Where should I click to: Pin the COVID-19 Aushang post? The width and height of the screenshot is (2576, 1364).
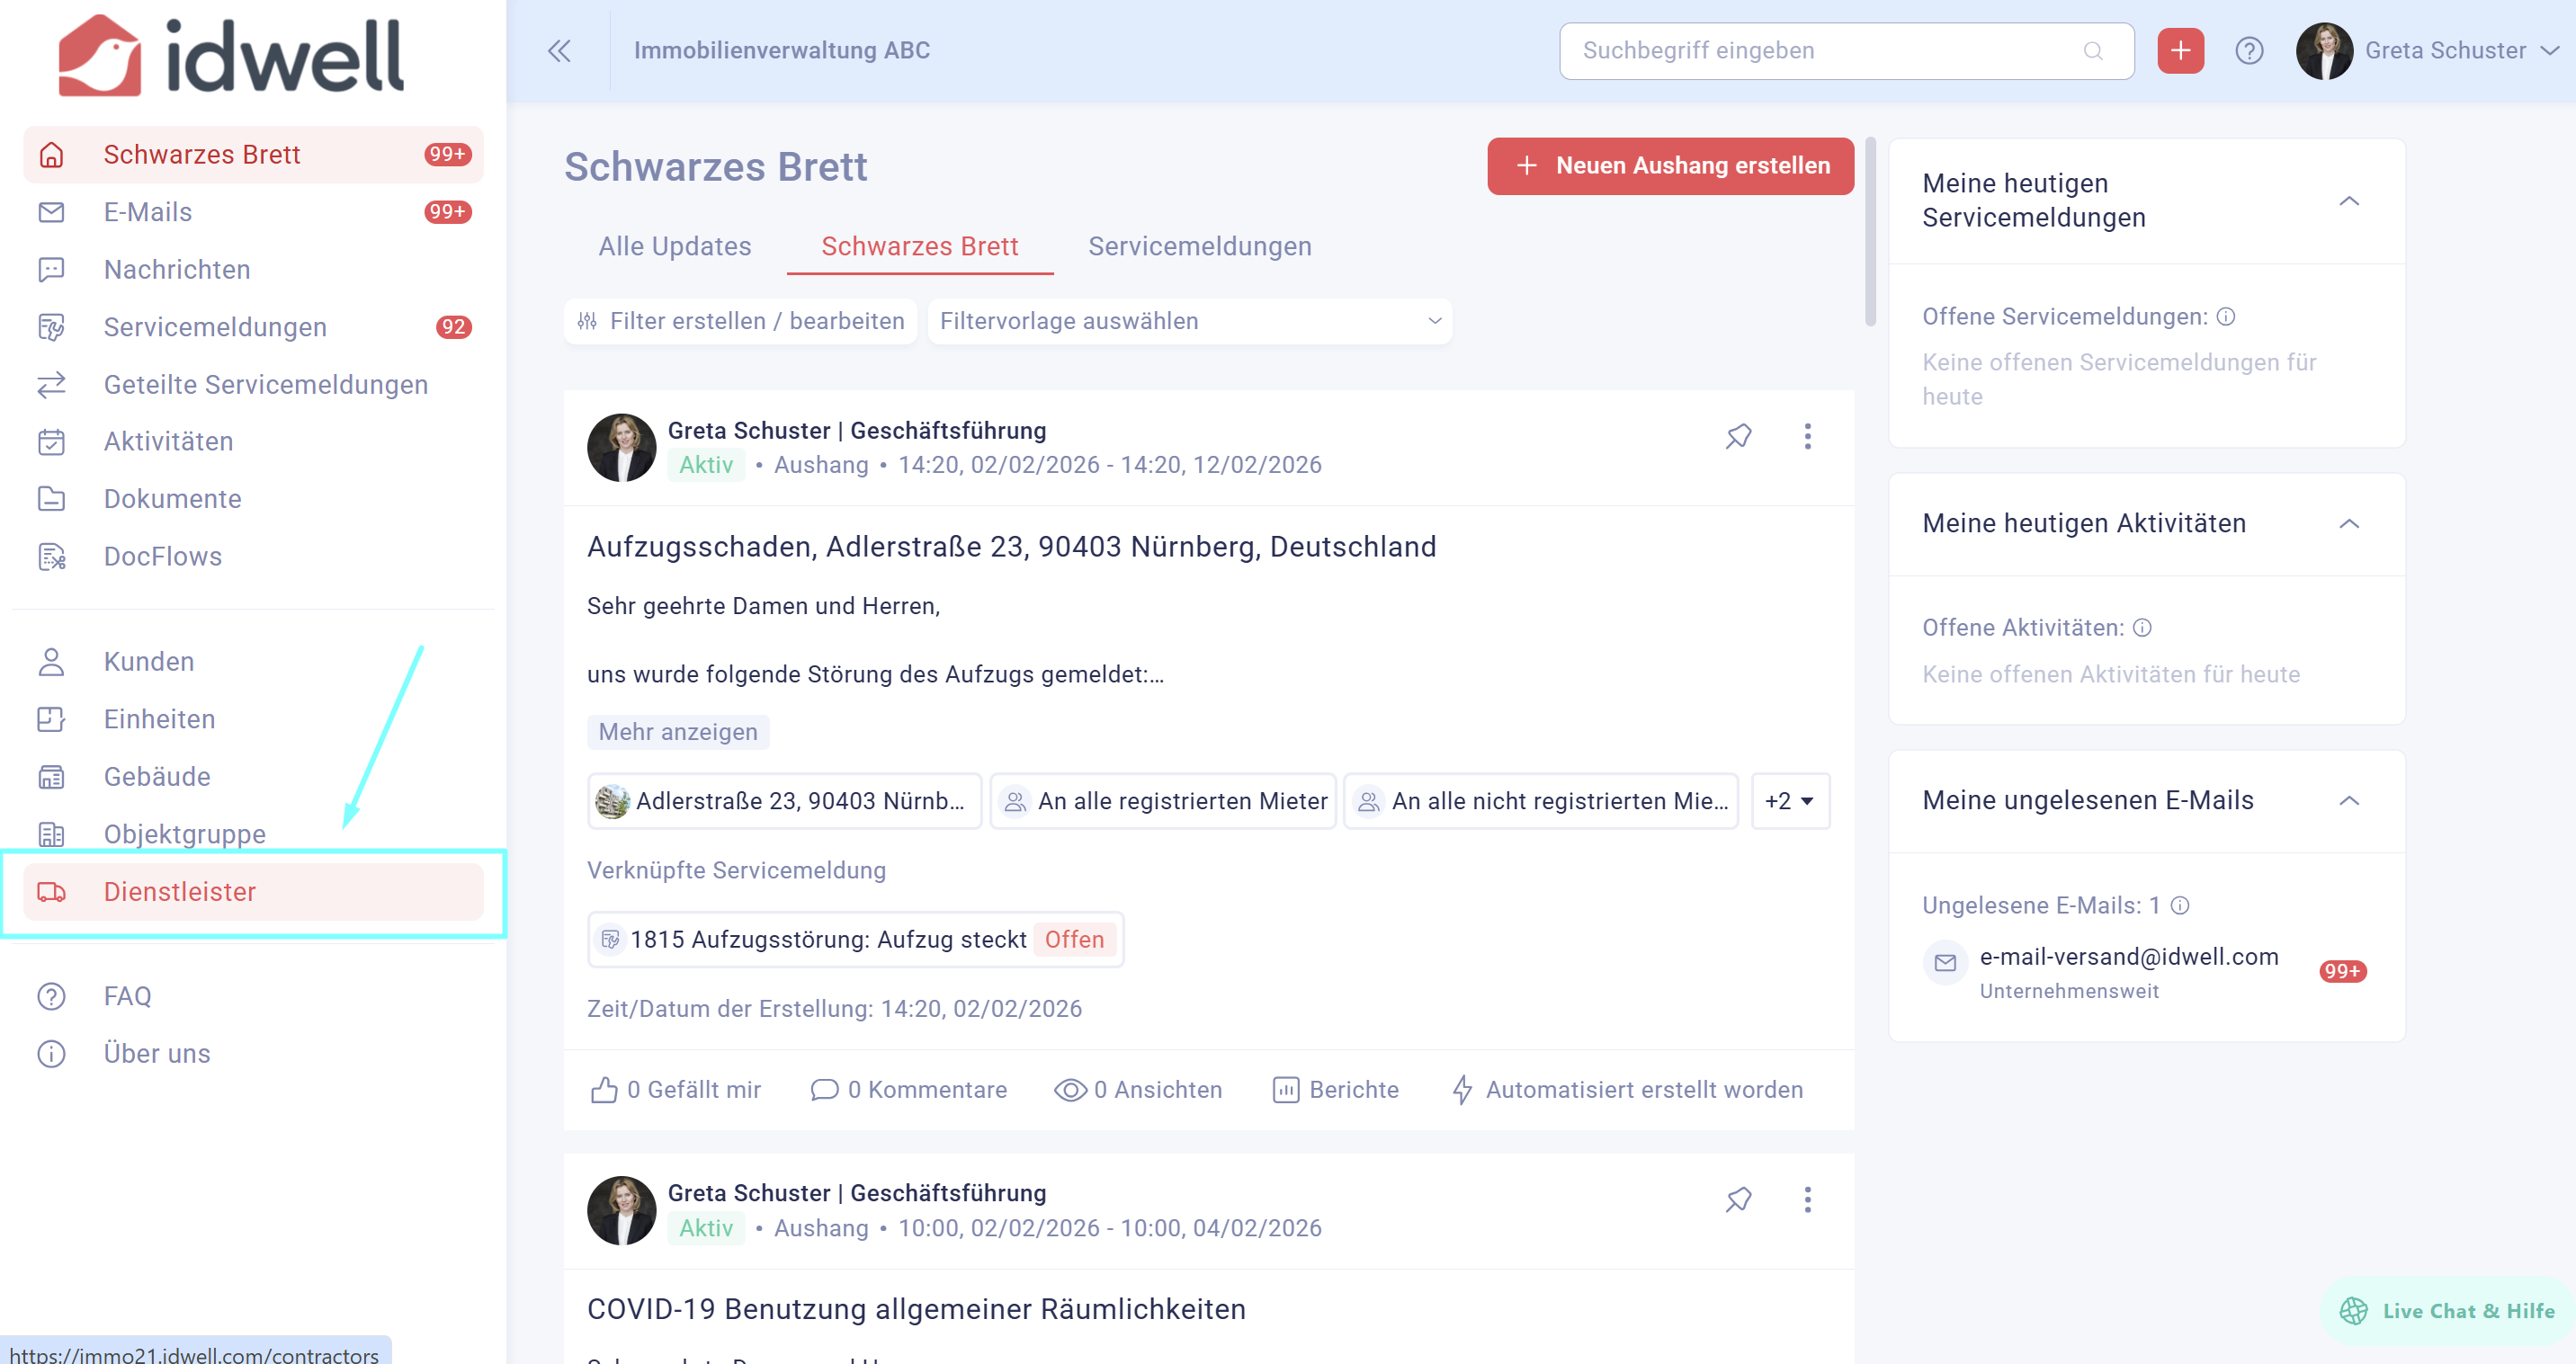[1738, 1199]
